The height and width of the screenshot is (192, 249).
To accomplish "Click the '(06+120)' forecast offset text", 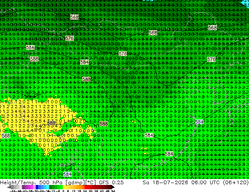I will coord(236,183).
